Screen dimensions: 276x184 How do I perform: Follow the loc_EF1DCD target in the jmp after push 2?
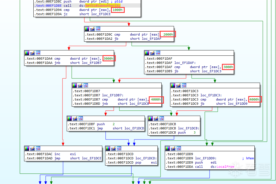134,128
